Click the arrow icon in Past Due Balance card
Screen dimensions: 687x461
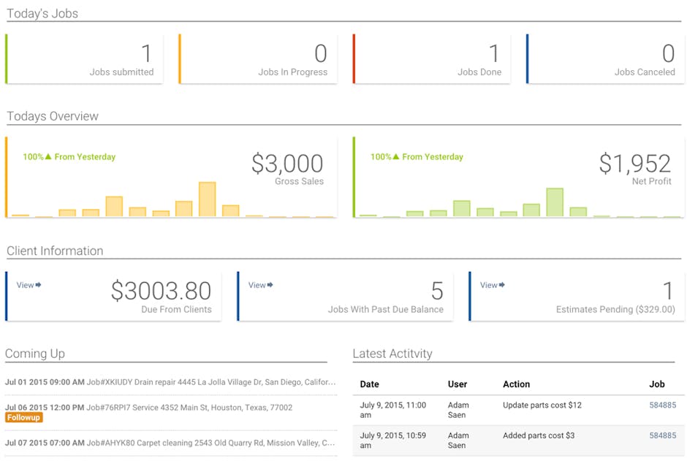pyautogui.click(x=270, y=285)
